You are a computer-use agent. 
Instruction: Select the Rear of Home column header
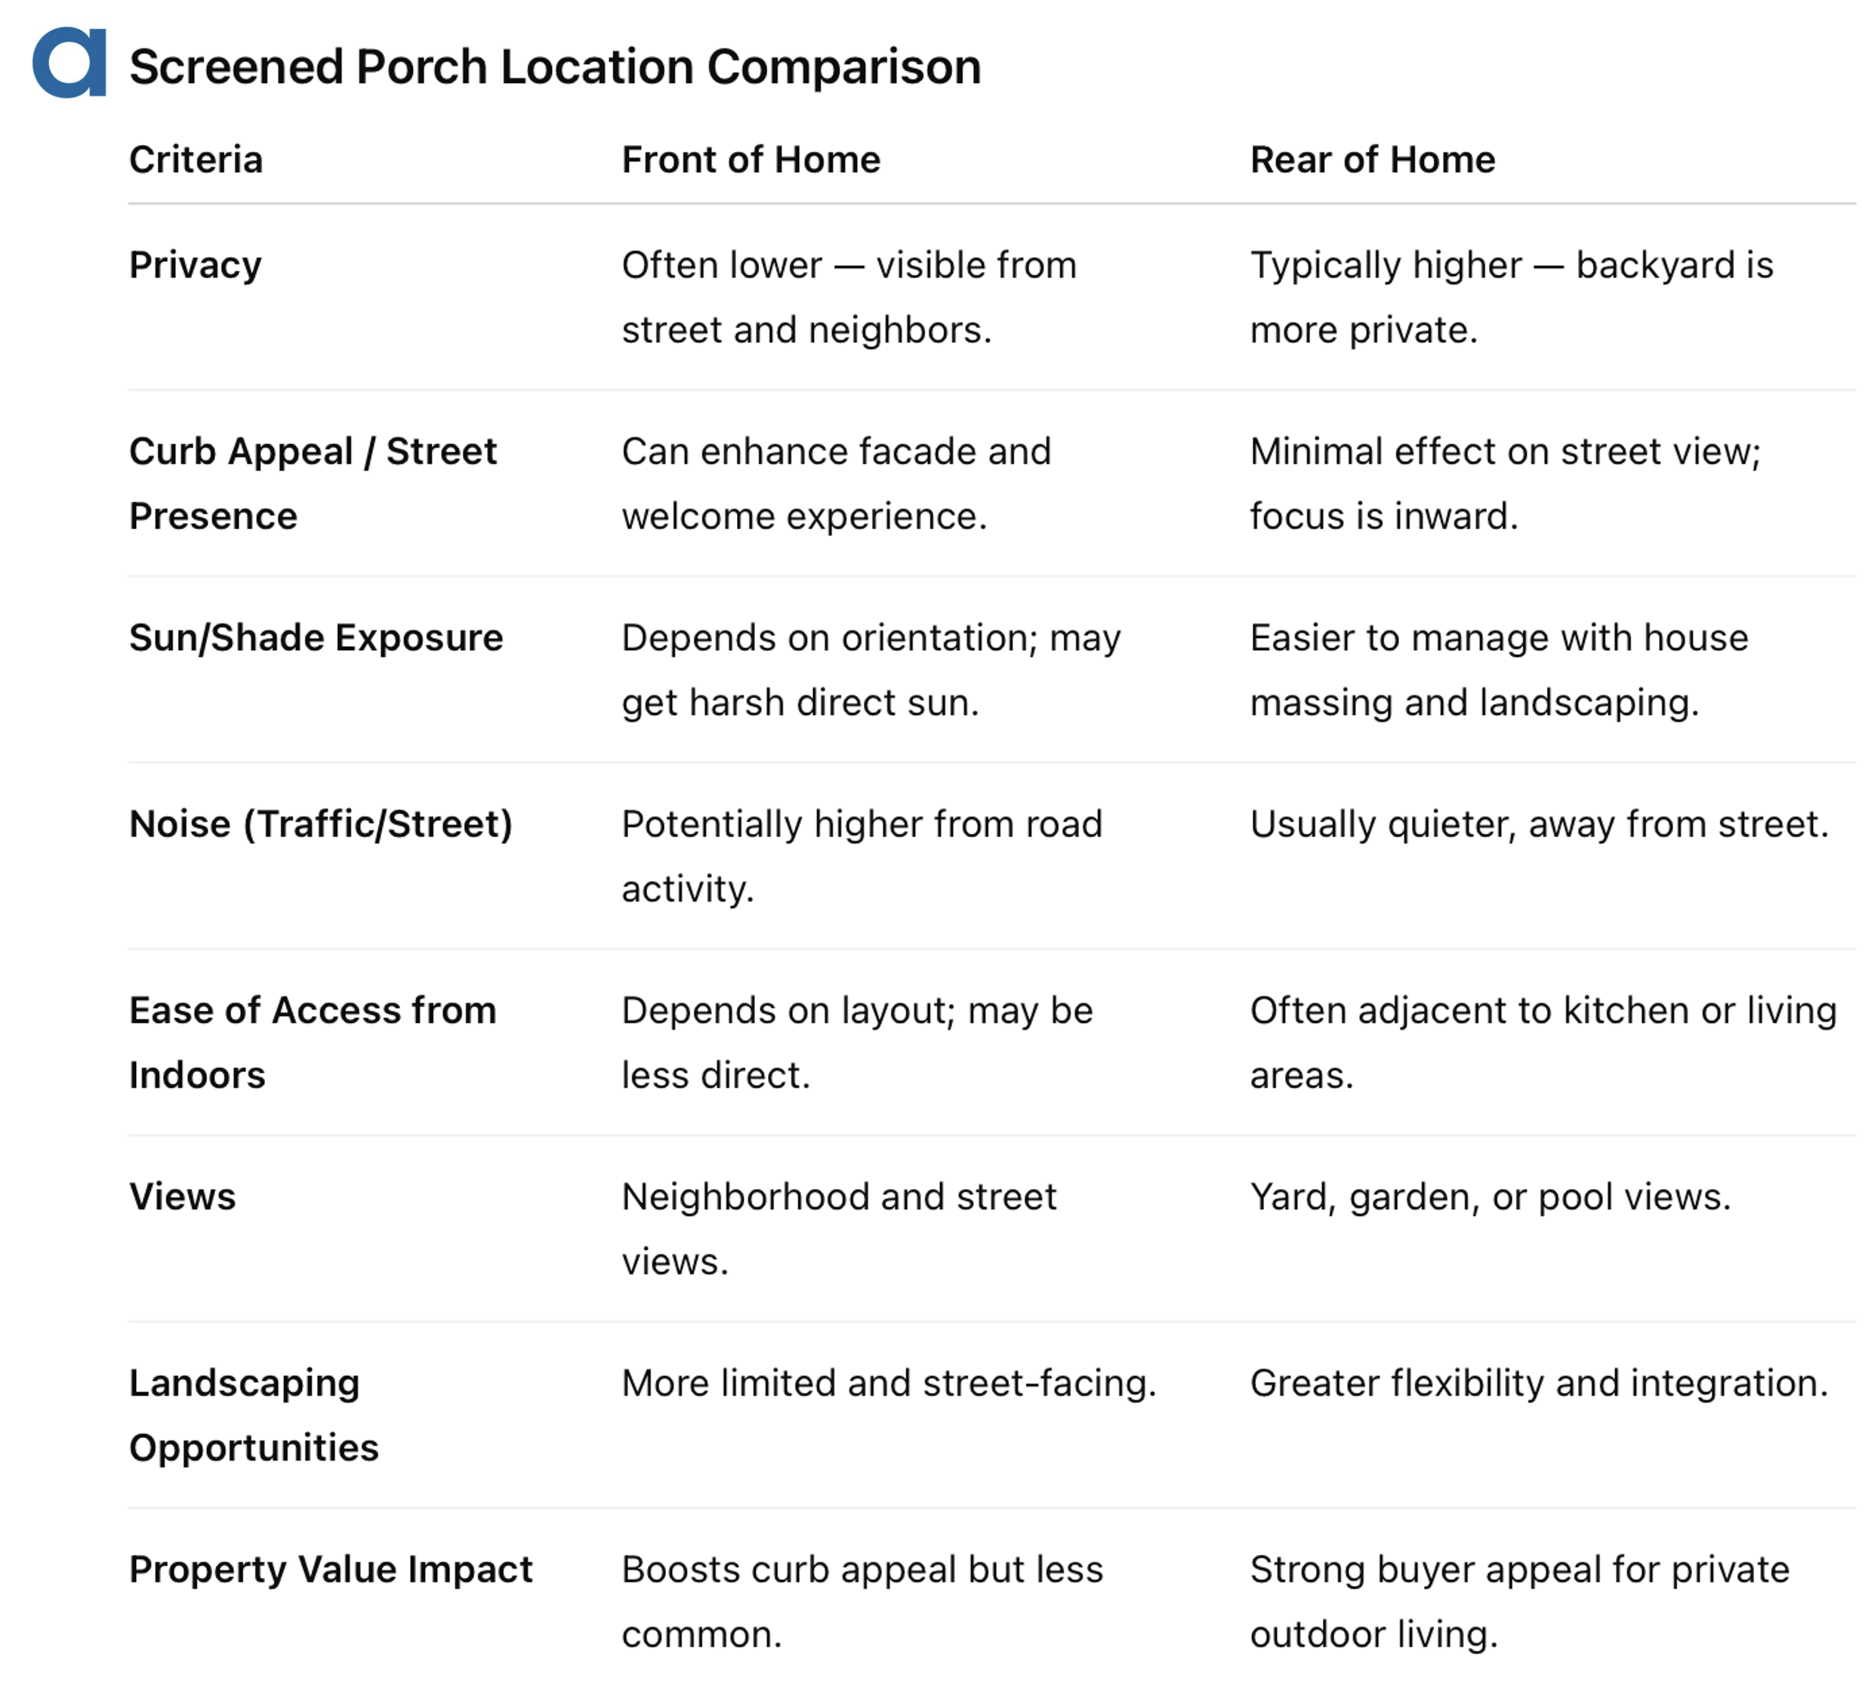point(1372,160)
